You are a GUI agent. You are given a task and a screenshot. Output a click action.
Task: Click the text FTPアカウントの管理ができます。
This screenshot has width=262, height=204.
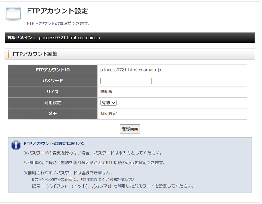coord(59,23)
